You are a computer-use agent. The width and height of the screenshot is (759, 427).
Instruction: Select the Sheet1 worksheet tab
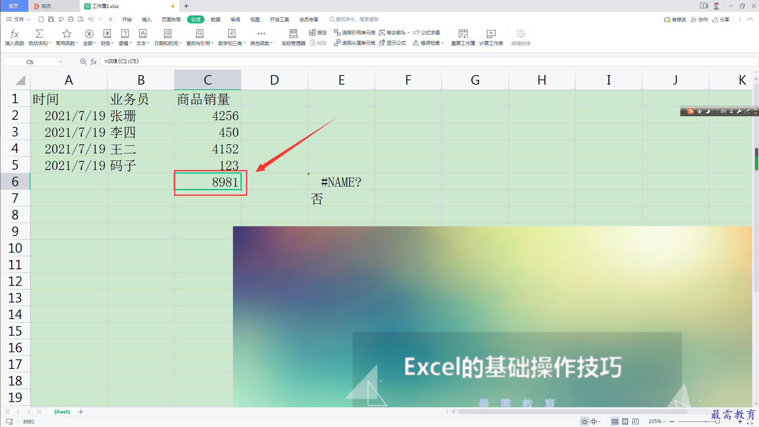[62, 412]
